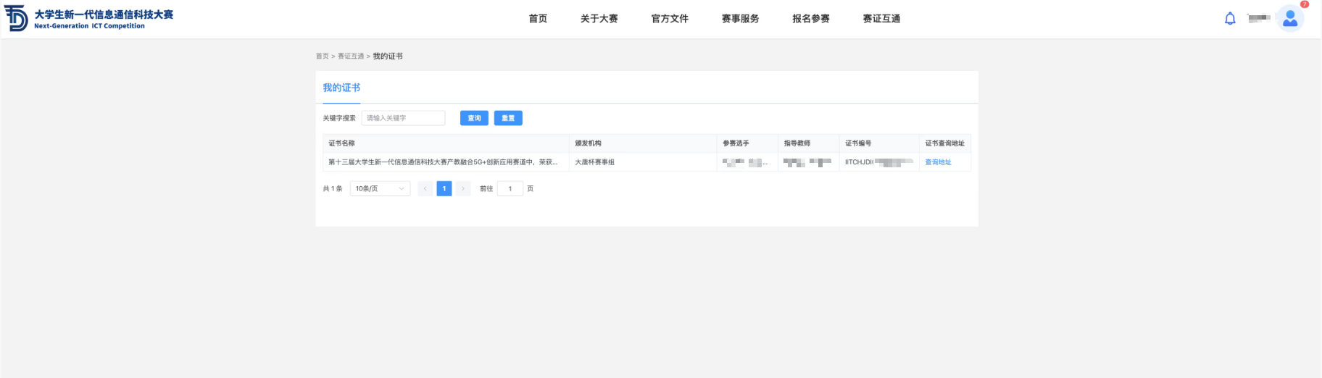Screen dimensions: 1322x378
Task: Click the username next to the avatar
Action: point(1260,18)
